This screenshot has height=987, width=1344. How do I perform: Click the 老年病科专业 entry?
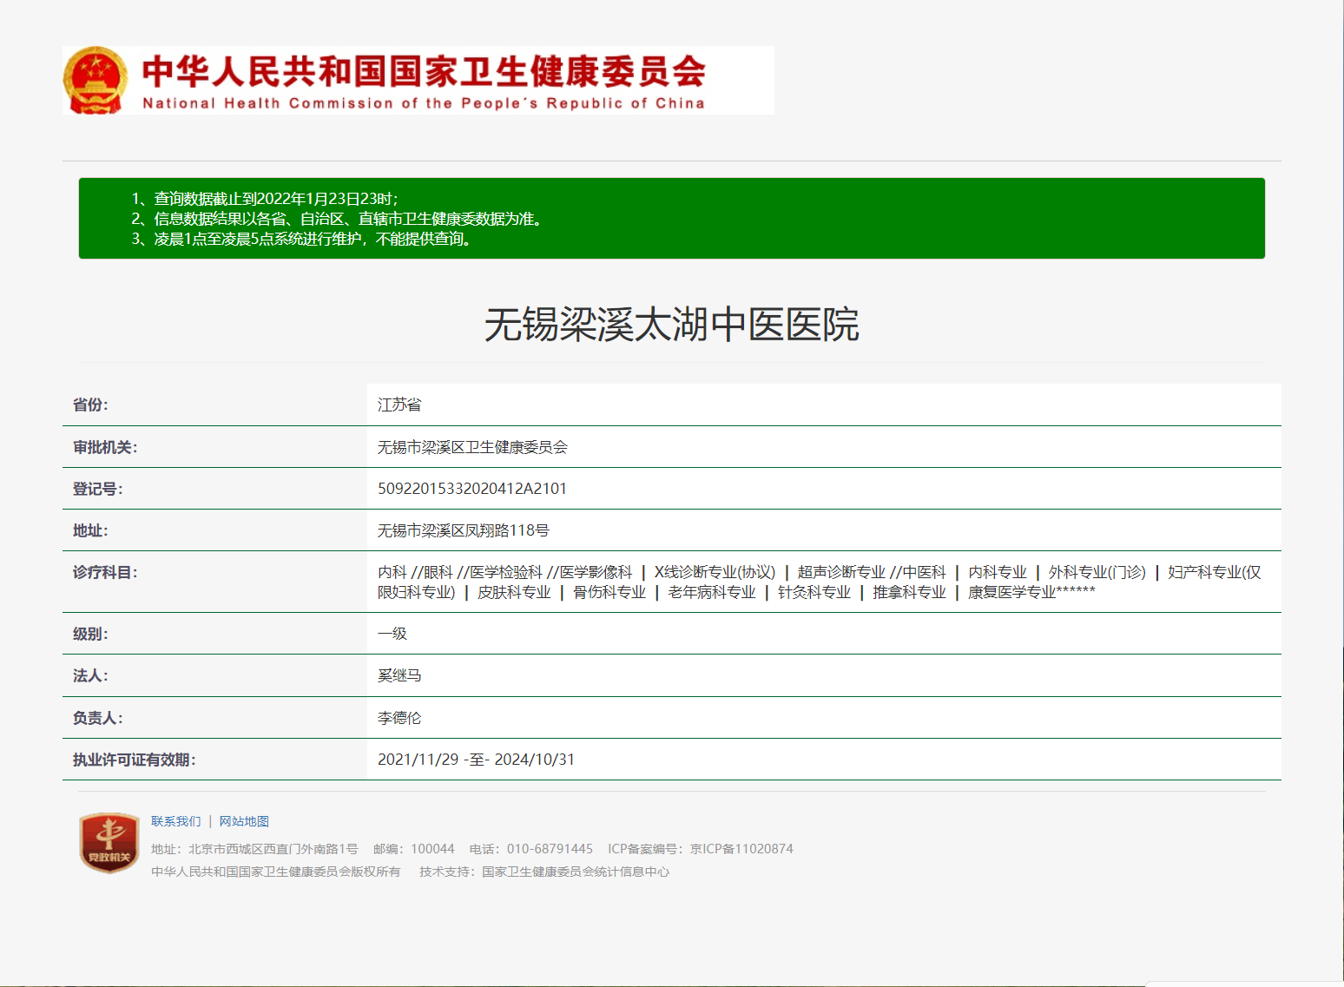click(712, 592)
